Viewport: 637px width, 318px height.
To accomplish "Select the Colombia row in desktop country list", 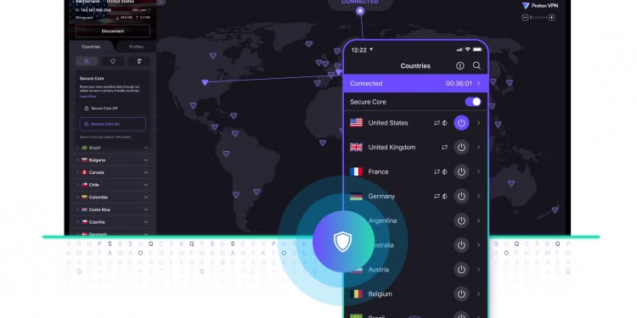I will 112,197.
